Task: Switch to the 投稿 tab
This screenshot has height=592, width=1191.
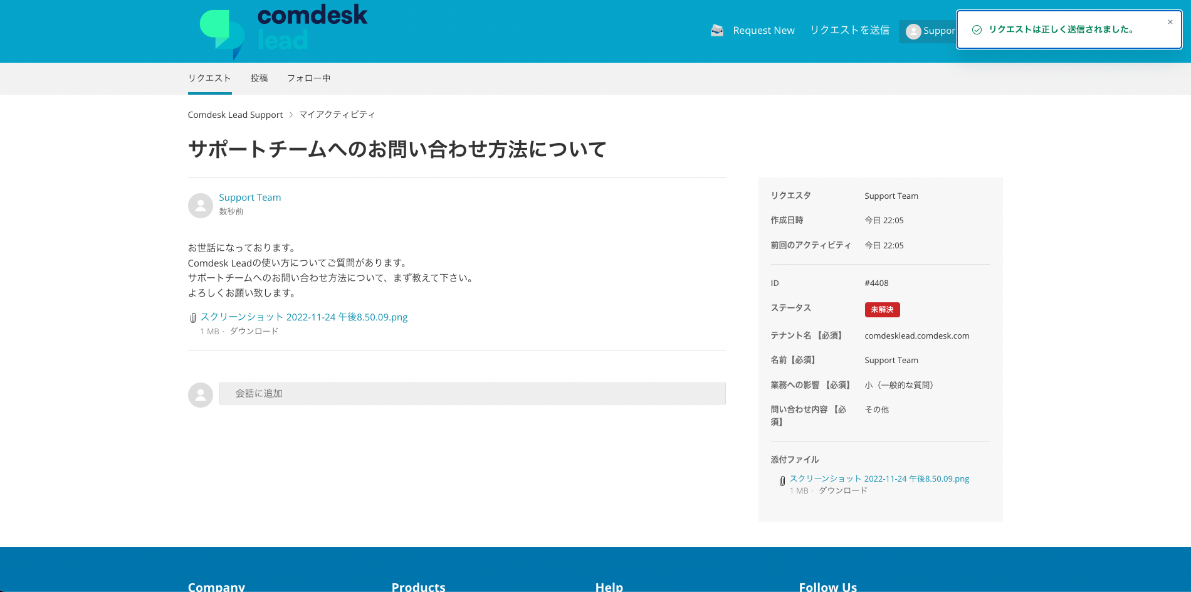Action: (259, 78)
